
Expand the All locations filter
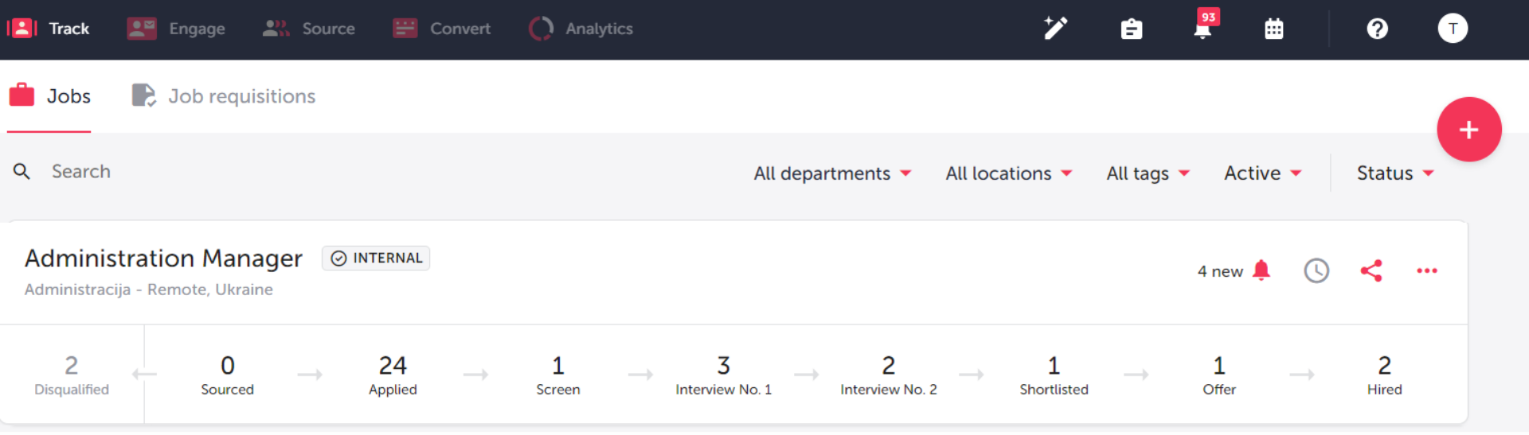(x=1008, y=173)
